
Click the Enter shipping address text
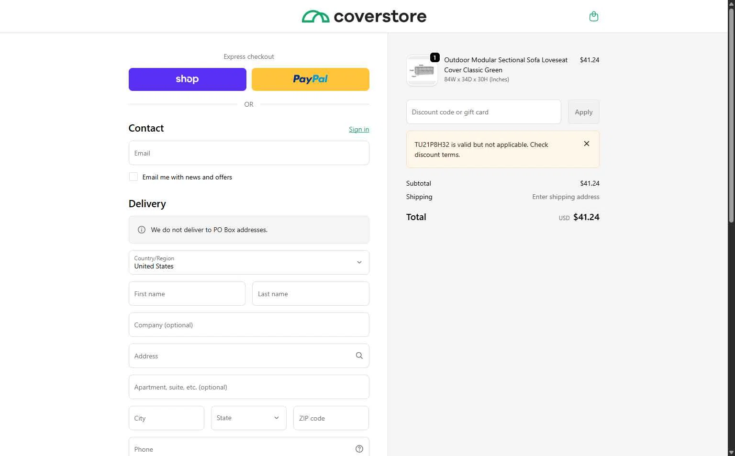click(x=566, y=197)
